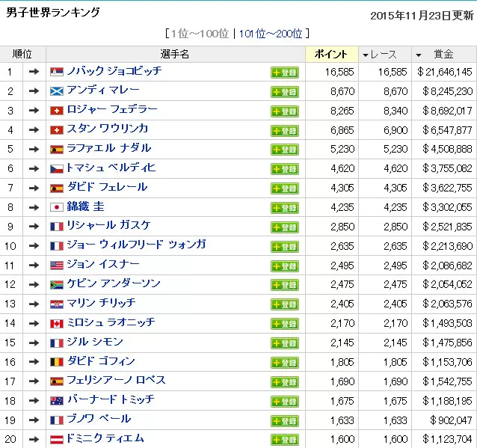The width and height of the screenshot is (477, 448).
Task: Open スタン ワウリンカ player page
Action: click(107, 129)
